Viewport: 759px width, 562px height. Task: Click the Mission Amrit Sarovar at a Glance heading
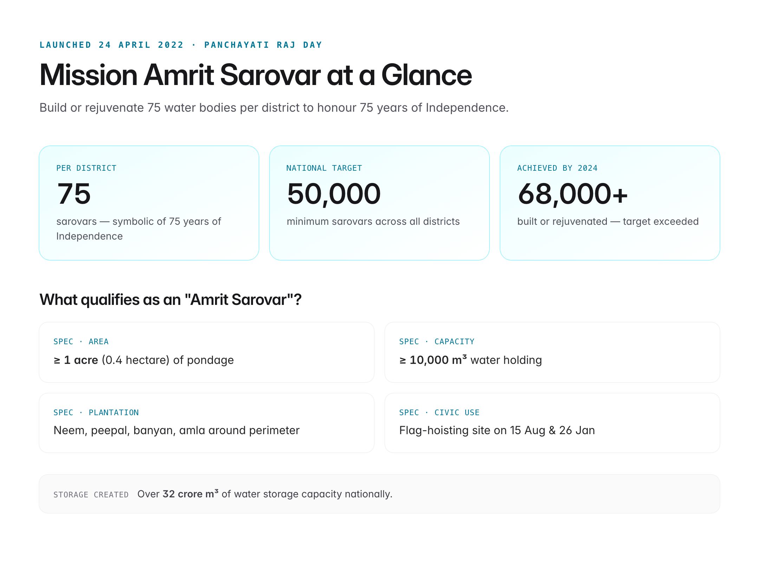255,75
